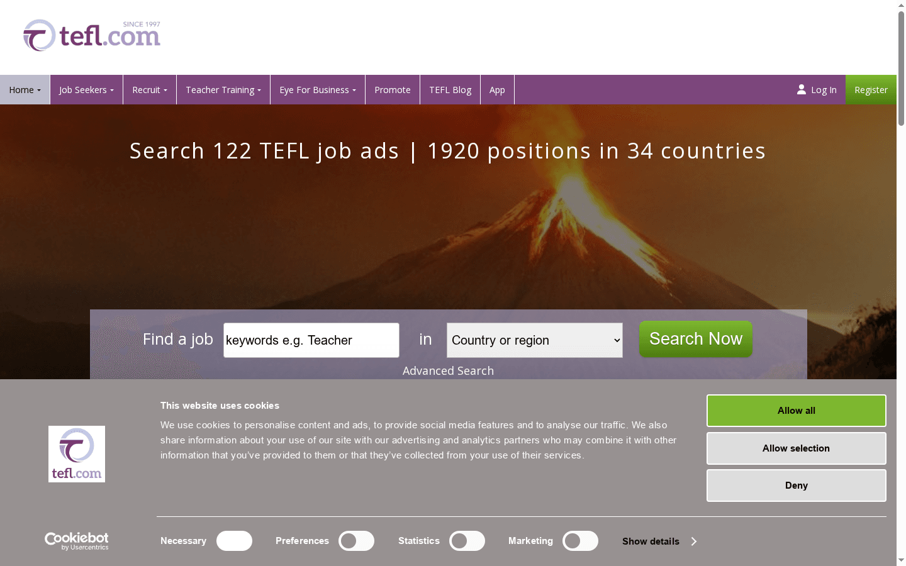
Task: Click the keywords search input field
Action: click(x=311, y=340)
